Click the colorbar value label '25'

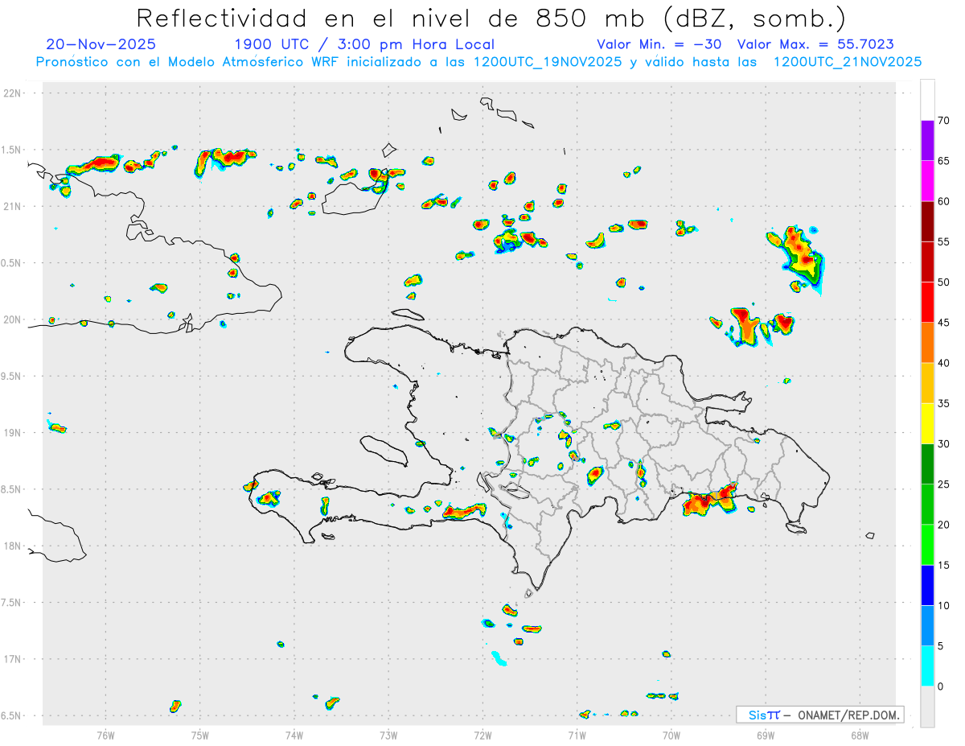[x=944, y=484]
